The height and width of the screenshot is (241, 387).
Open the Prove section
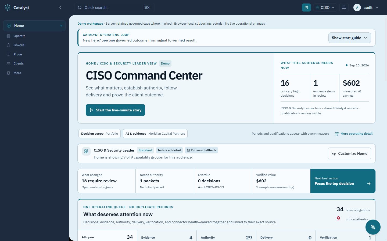(34, 54)
